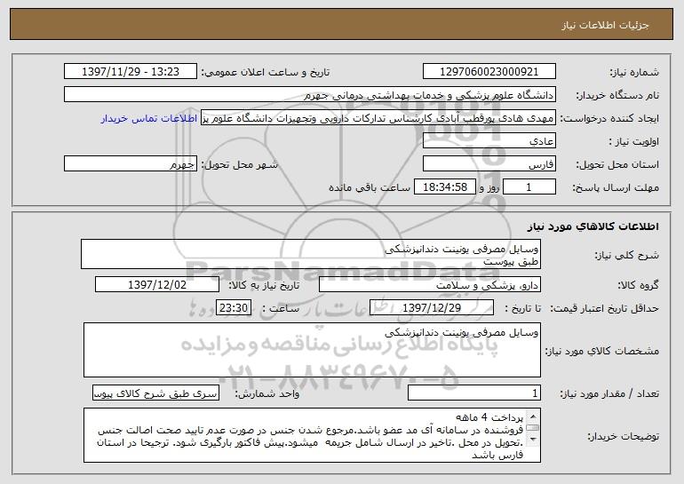
Task: Click the label شهر محل تحویل
Action: tap(240, 165)
